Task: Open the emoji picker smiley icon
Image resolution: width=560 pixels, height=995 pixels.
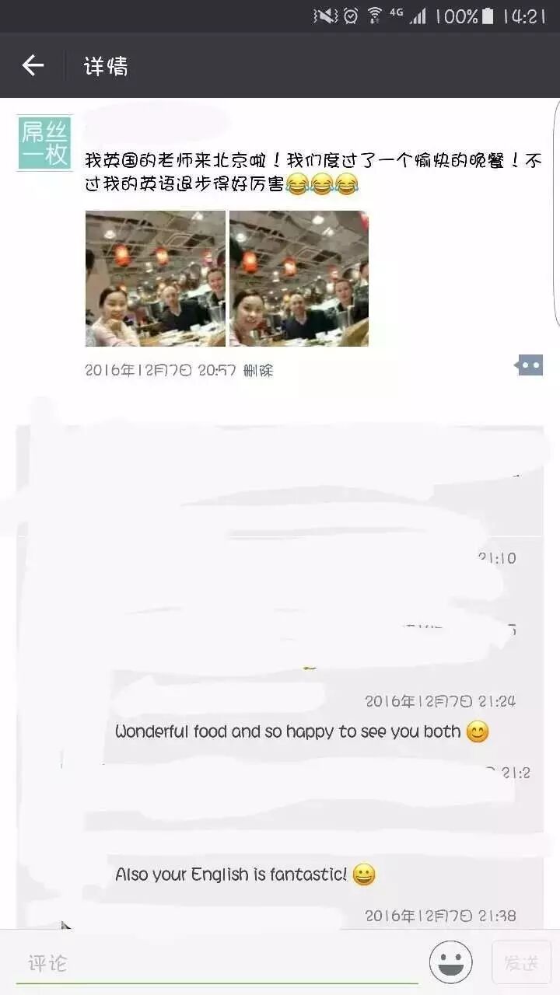Action: pyautogui.click(x=451, y=962)
